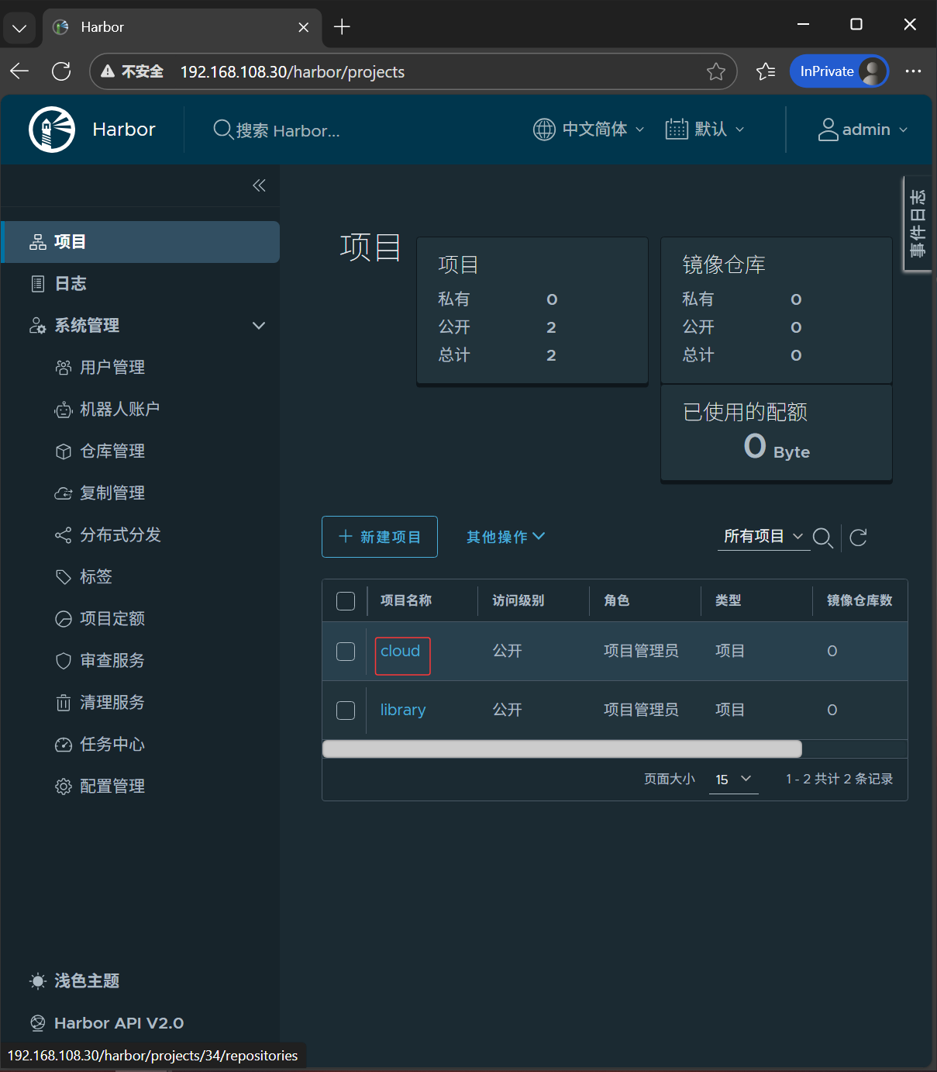
Task: Change page size dropdown 15
Action: click(733, 779)
